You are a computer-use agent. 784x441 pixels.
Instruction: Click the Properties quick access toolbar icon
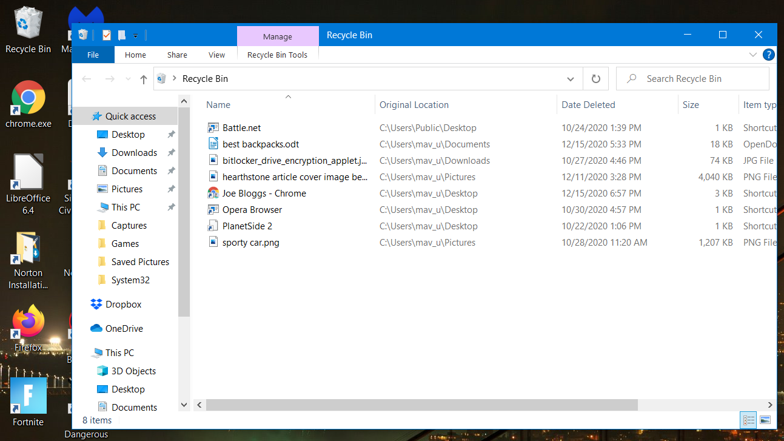tap(107, 35)
